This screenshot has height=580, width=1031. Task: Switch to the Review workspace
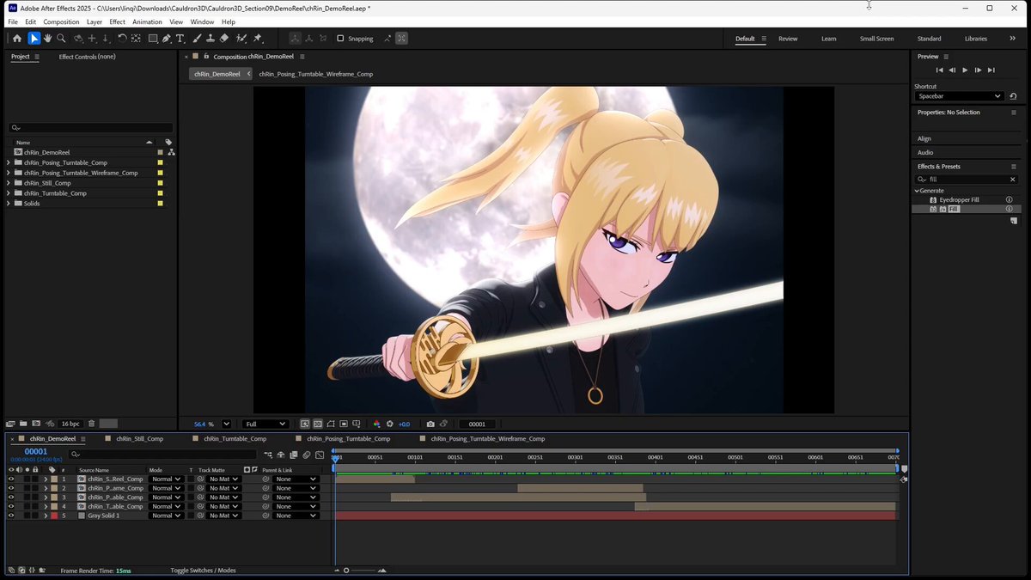pyautogui.click(x=788, y=39)
